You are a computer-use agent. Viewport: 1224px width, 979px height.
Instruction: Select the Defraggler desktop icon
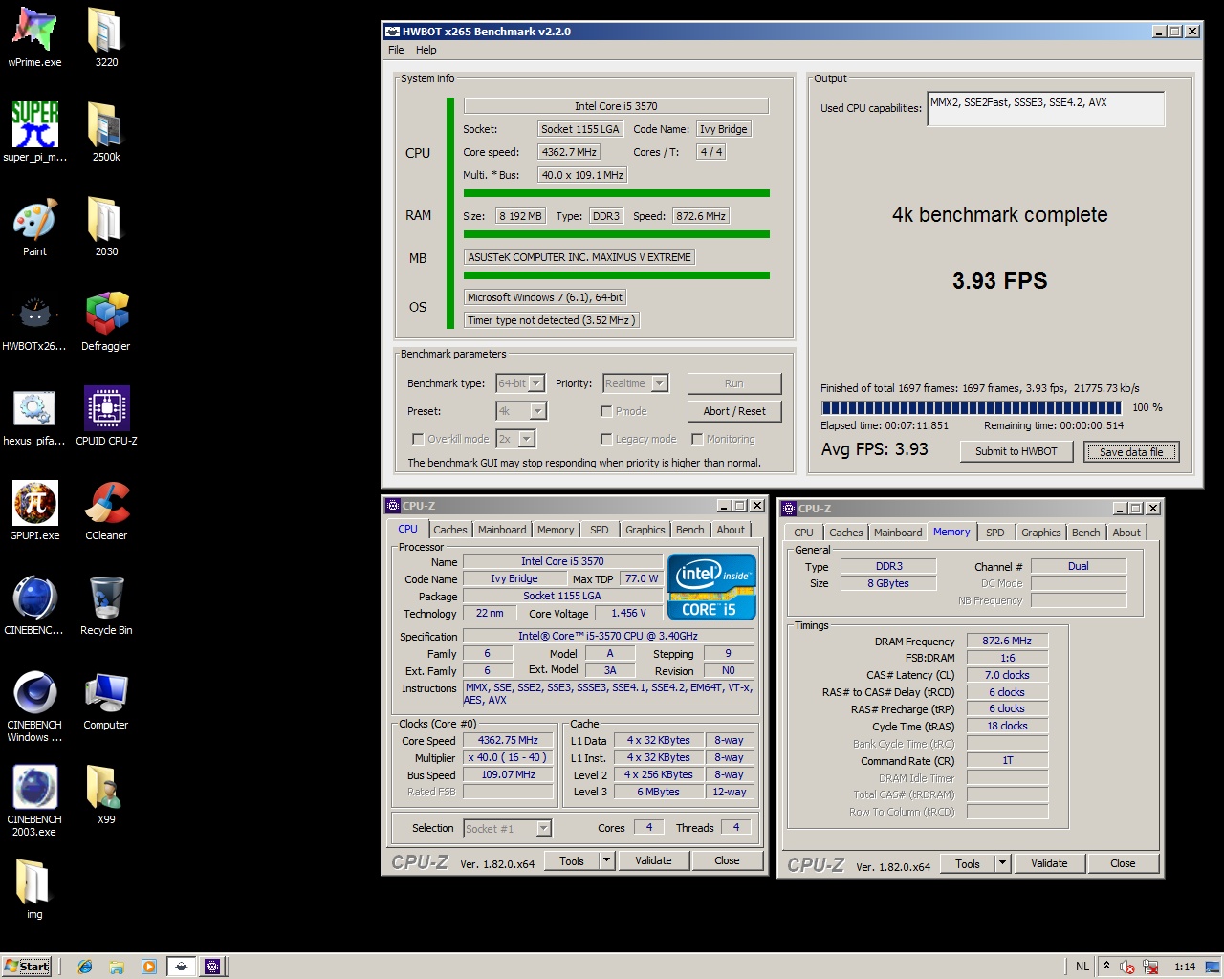(106, 322)
